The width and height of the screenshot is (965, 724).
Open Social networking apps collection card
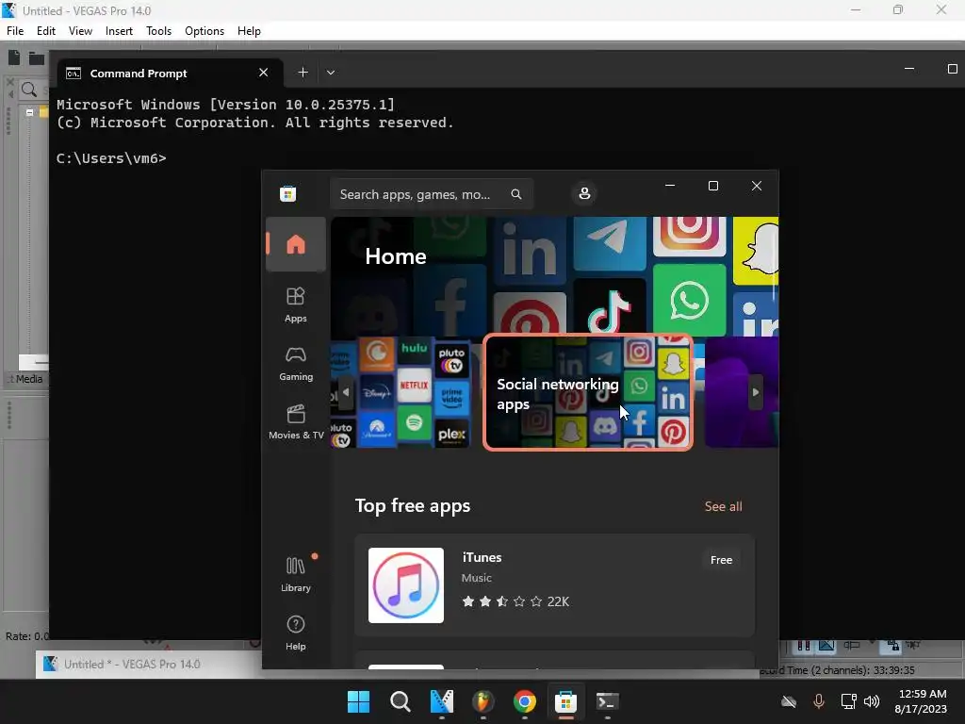[x=588, y=392]
